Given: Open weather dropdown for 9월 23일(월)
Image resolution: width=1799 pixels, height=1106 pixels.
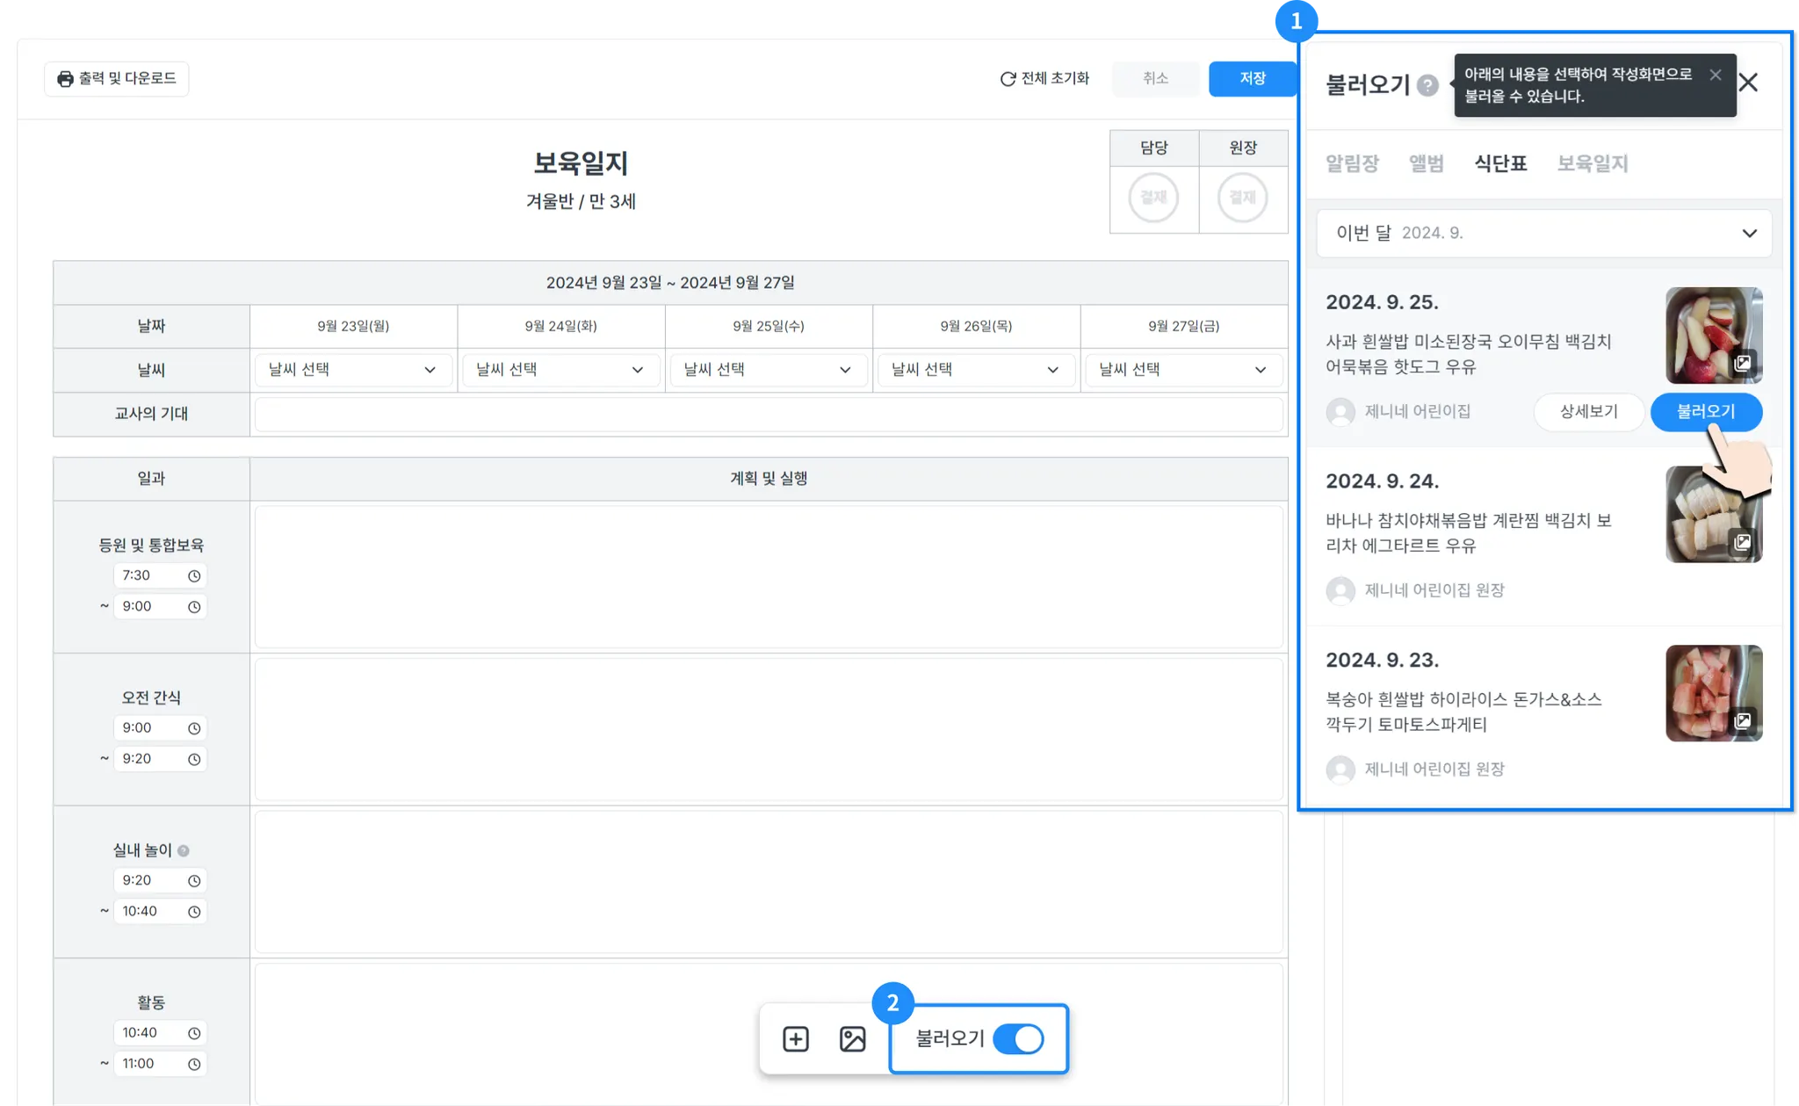Looking at the screenshot, I should (x=352, y=370).
